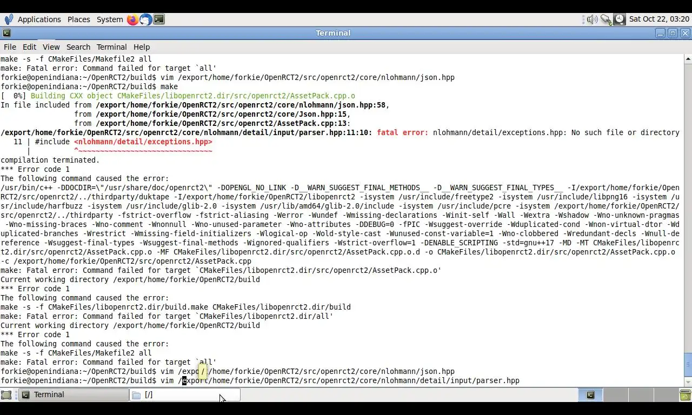Click 'make -s -f CMakeFiles/libopenrct2.dir/build.make' line
The image size is (692, 415).
click(176, 307)
